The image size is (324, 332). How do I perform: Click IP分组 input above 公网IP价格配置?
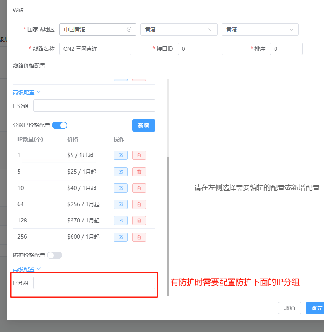[x=94, y=106]
